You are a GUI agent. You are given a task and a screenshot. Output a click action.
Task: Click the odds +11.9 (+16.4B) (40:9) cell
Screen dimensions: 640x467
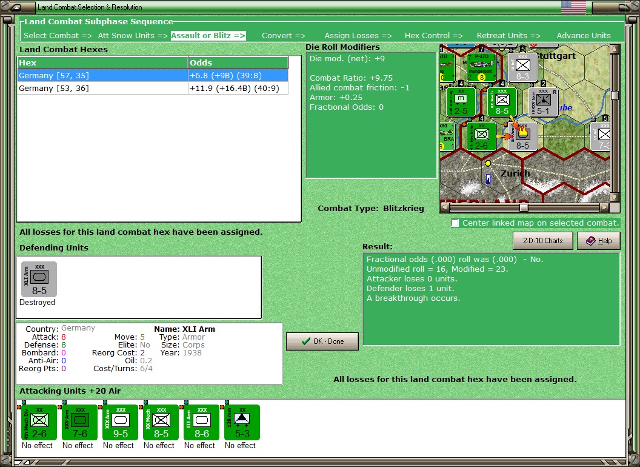(238, 89)
